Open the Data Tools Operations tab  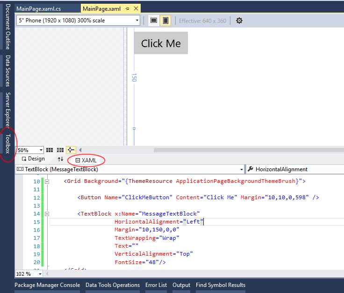click(x=113, y=285)
